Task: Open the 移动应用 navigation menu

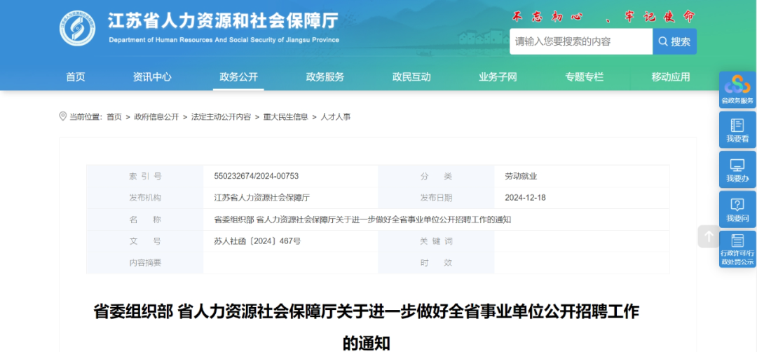Action: [x=671, y=77]
